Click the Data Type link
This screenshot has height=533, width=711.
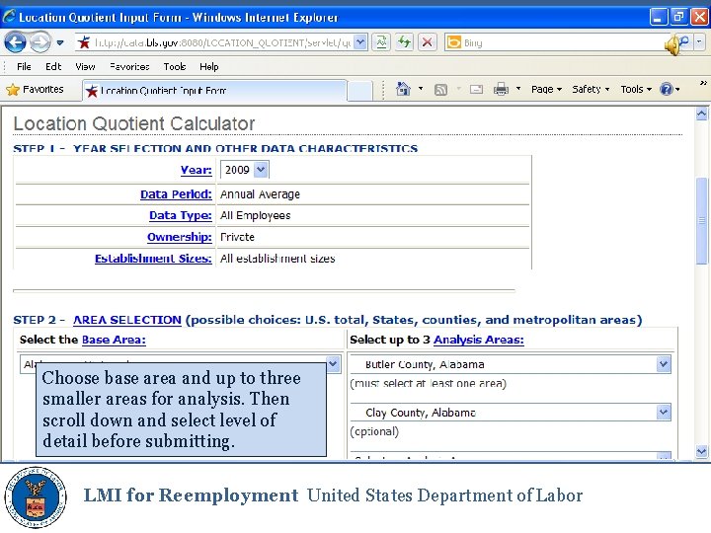click(181, 215)
